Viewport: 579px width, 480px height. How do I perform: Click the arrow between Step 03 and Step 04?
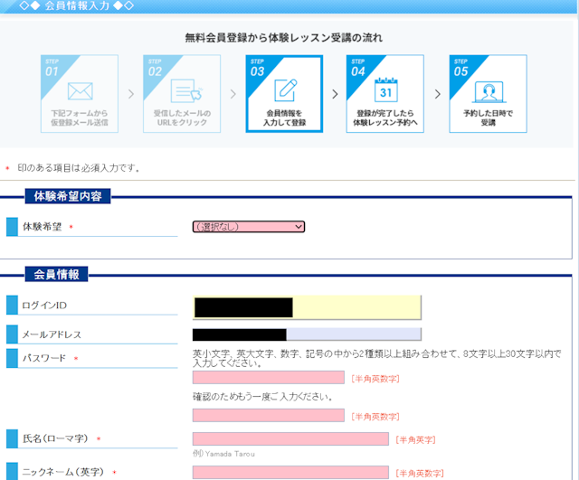335,94
